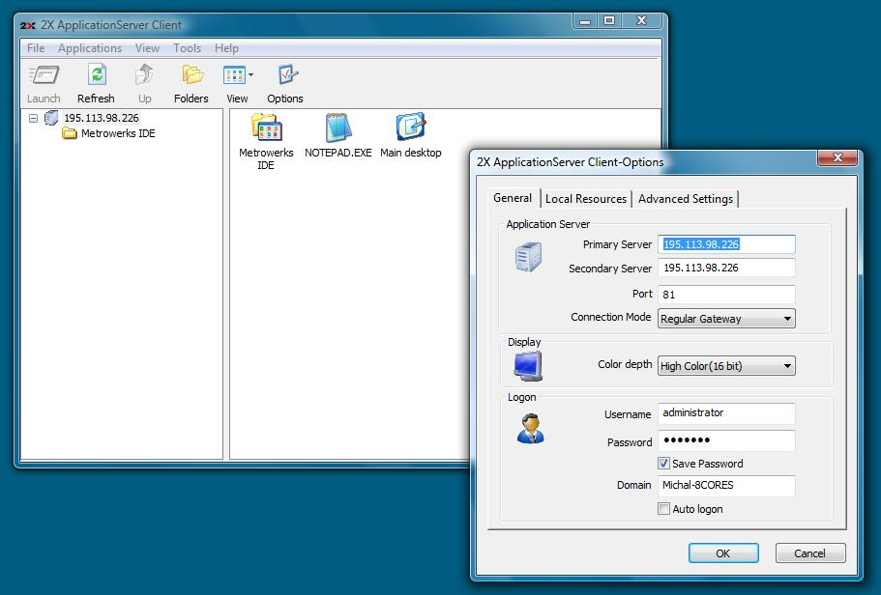Select the 195.113.98.226 tree item text
This screenshot has width=881, height=595.
pyautogui.click(x=102, y=118)
